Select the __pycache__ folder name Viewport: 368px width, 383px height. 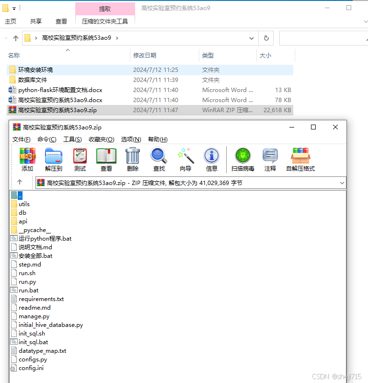tap(35, 230)
